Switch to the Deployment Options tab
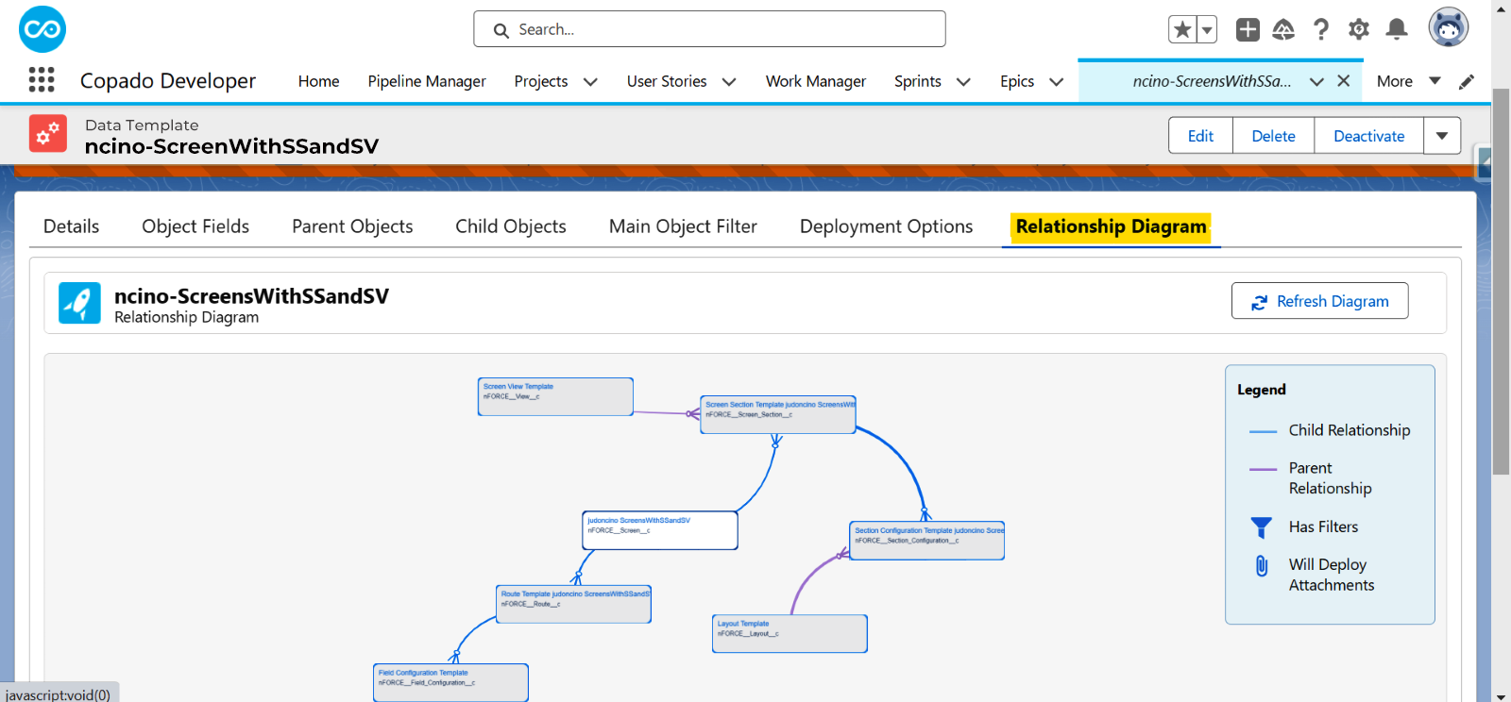1511x702 pixels. pos(886,226)
